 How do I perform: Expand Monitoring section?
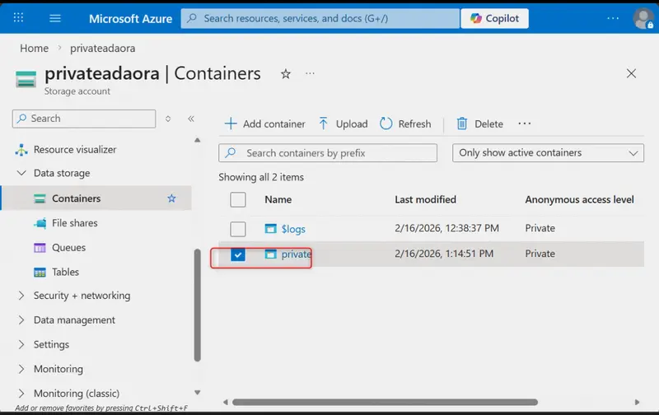pos(21,369)
